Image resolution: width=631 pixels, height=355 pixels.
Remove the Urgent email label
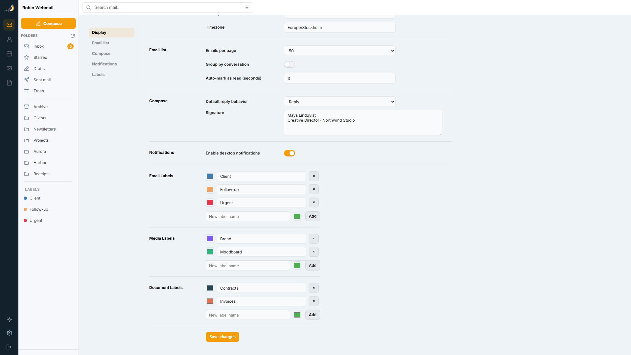(x=314, y=202)
